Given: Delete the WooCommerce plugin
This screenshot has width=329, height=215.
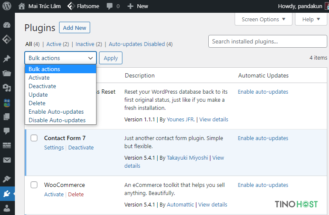Looking at the screenshot, I should pyautogui.click(x=76, y=195).
